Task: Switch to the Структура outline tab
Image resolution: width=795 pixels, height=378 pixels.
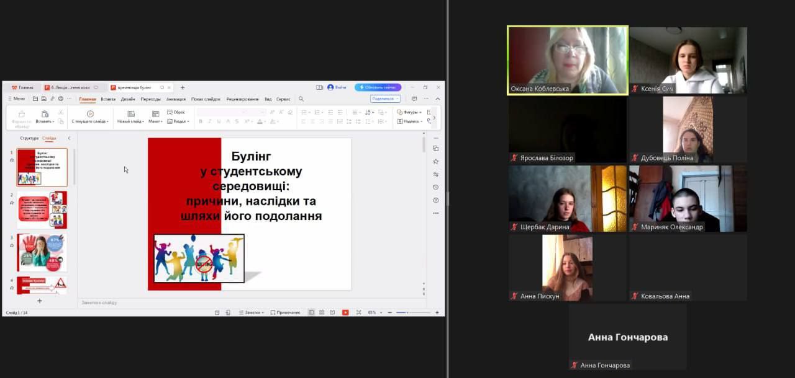Action: pos(29,138)
